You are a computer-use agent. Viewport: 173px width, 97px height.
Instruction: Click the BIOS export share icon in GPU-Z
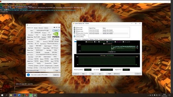53,39
